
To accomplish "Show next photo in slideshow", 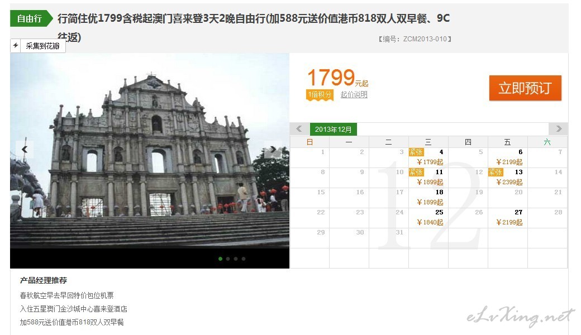I will (273, 149).
